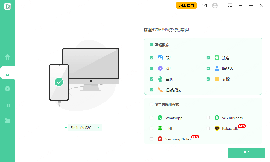Check the 第三方應用程式 checkbox
The width and height of the screenshot is (270, 162).
click(151, 105)
